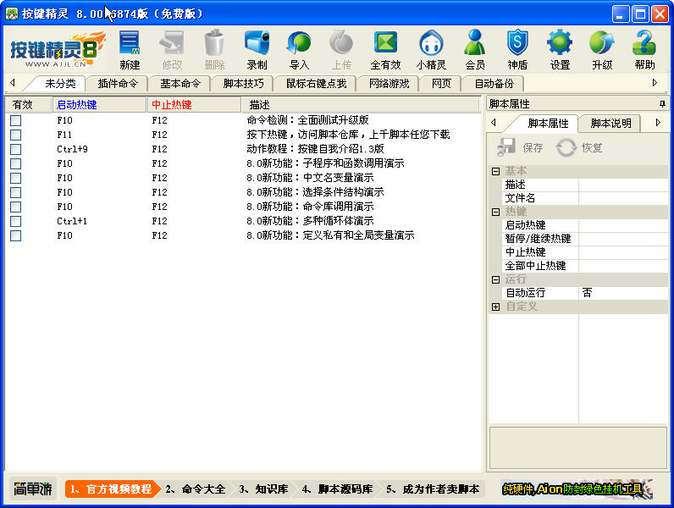
Task: Collapse the 热键 property group
Action: (x=495, y=212)
